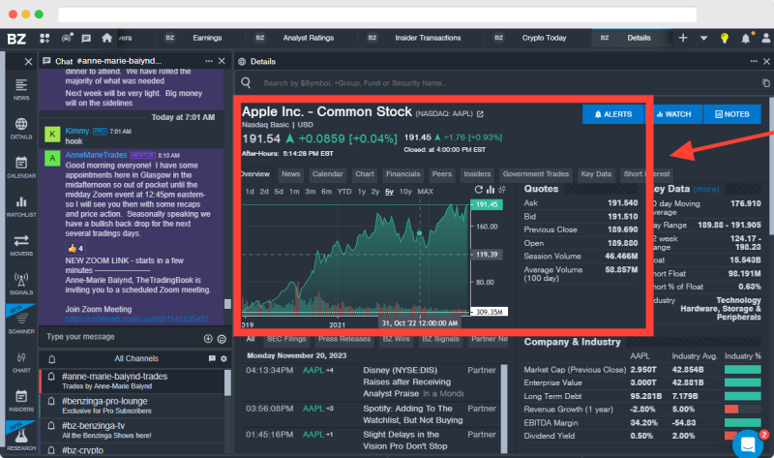The height and width of the screenshot is (458, 774).
Task: Open Details globe in left sidebar
Action: click(x=21, y=129)
